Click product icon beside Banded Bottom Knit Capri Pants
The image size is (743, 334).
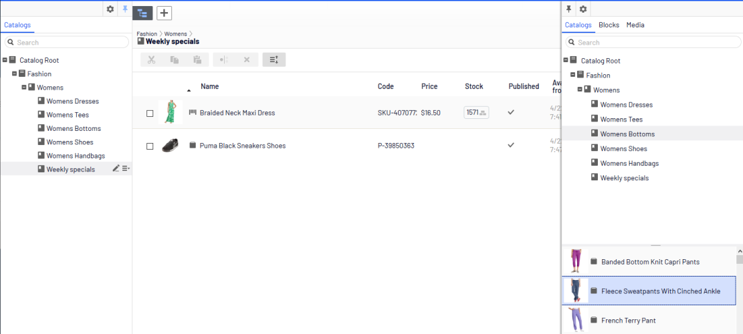click(x=594, y=262)
